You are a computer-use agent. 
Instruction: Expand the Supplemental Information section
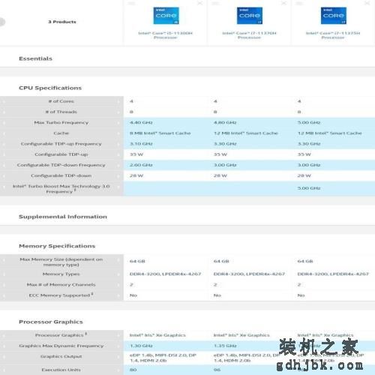click(x=63, y=217)
